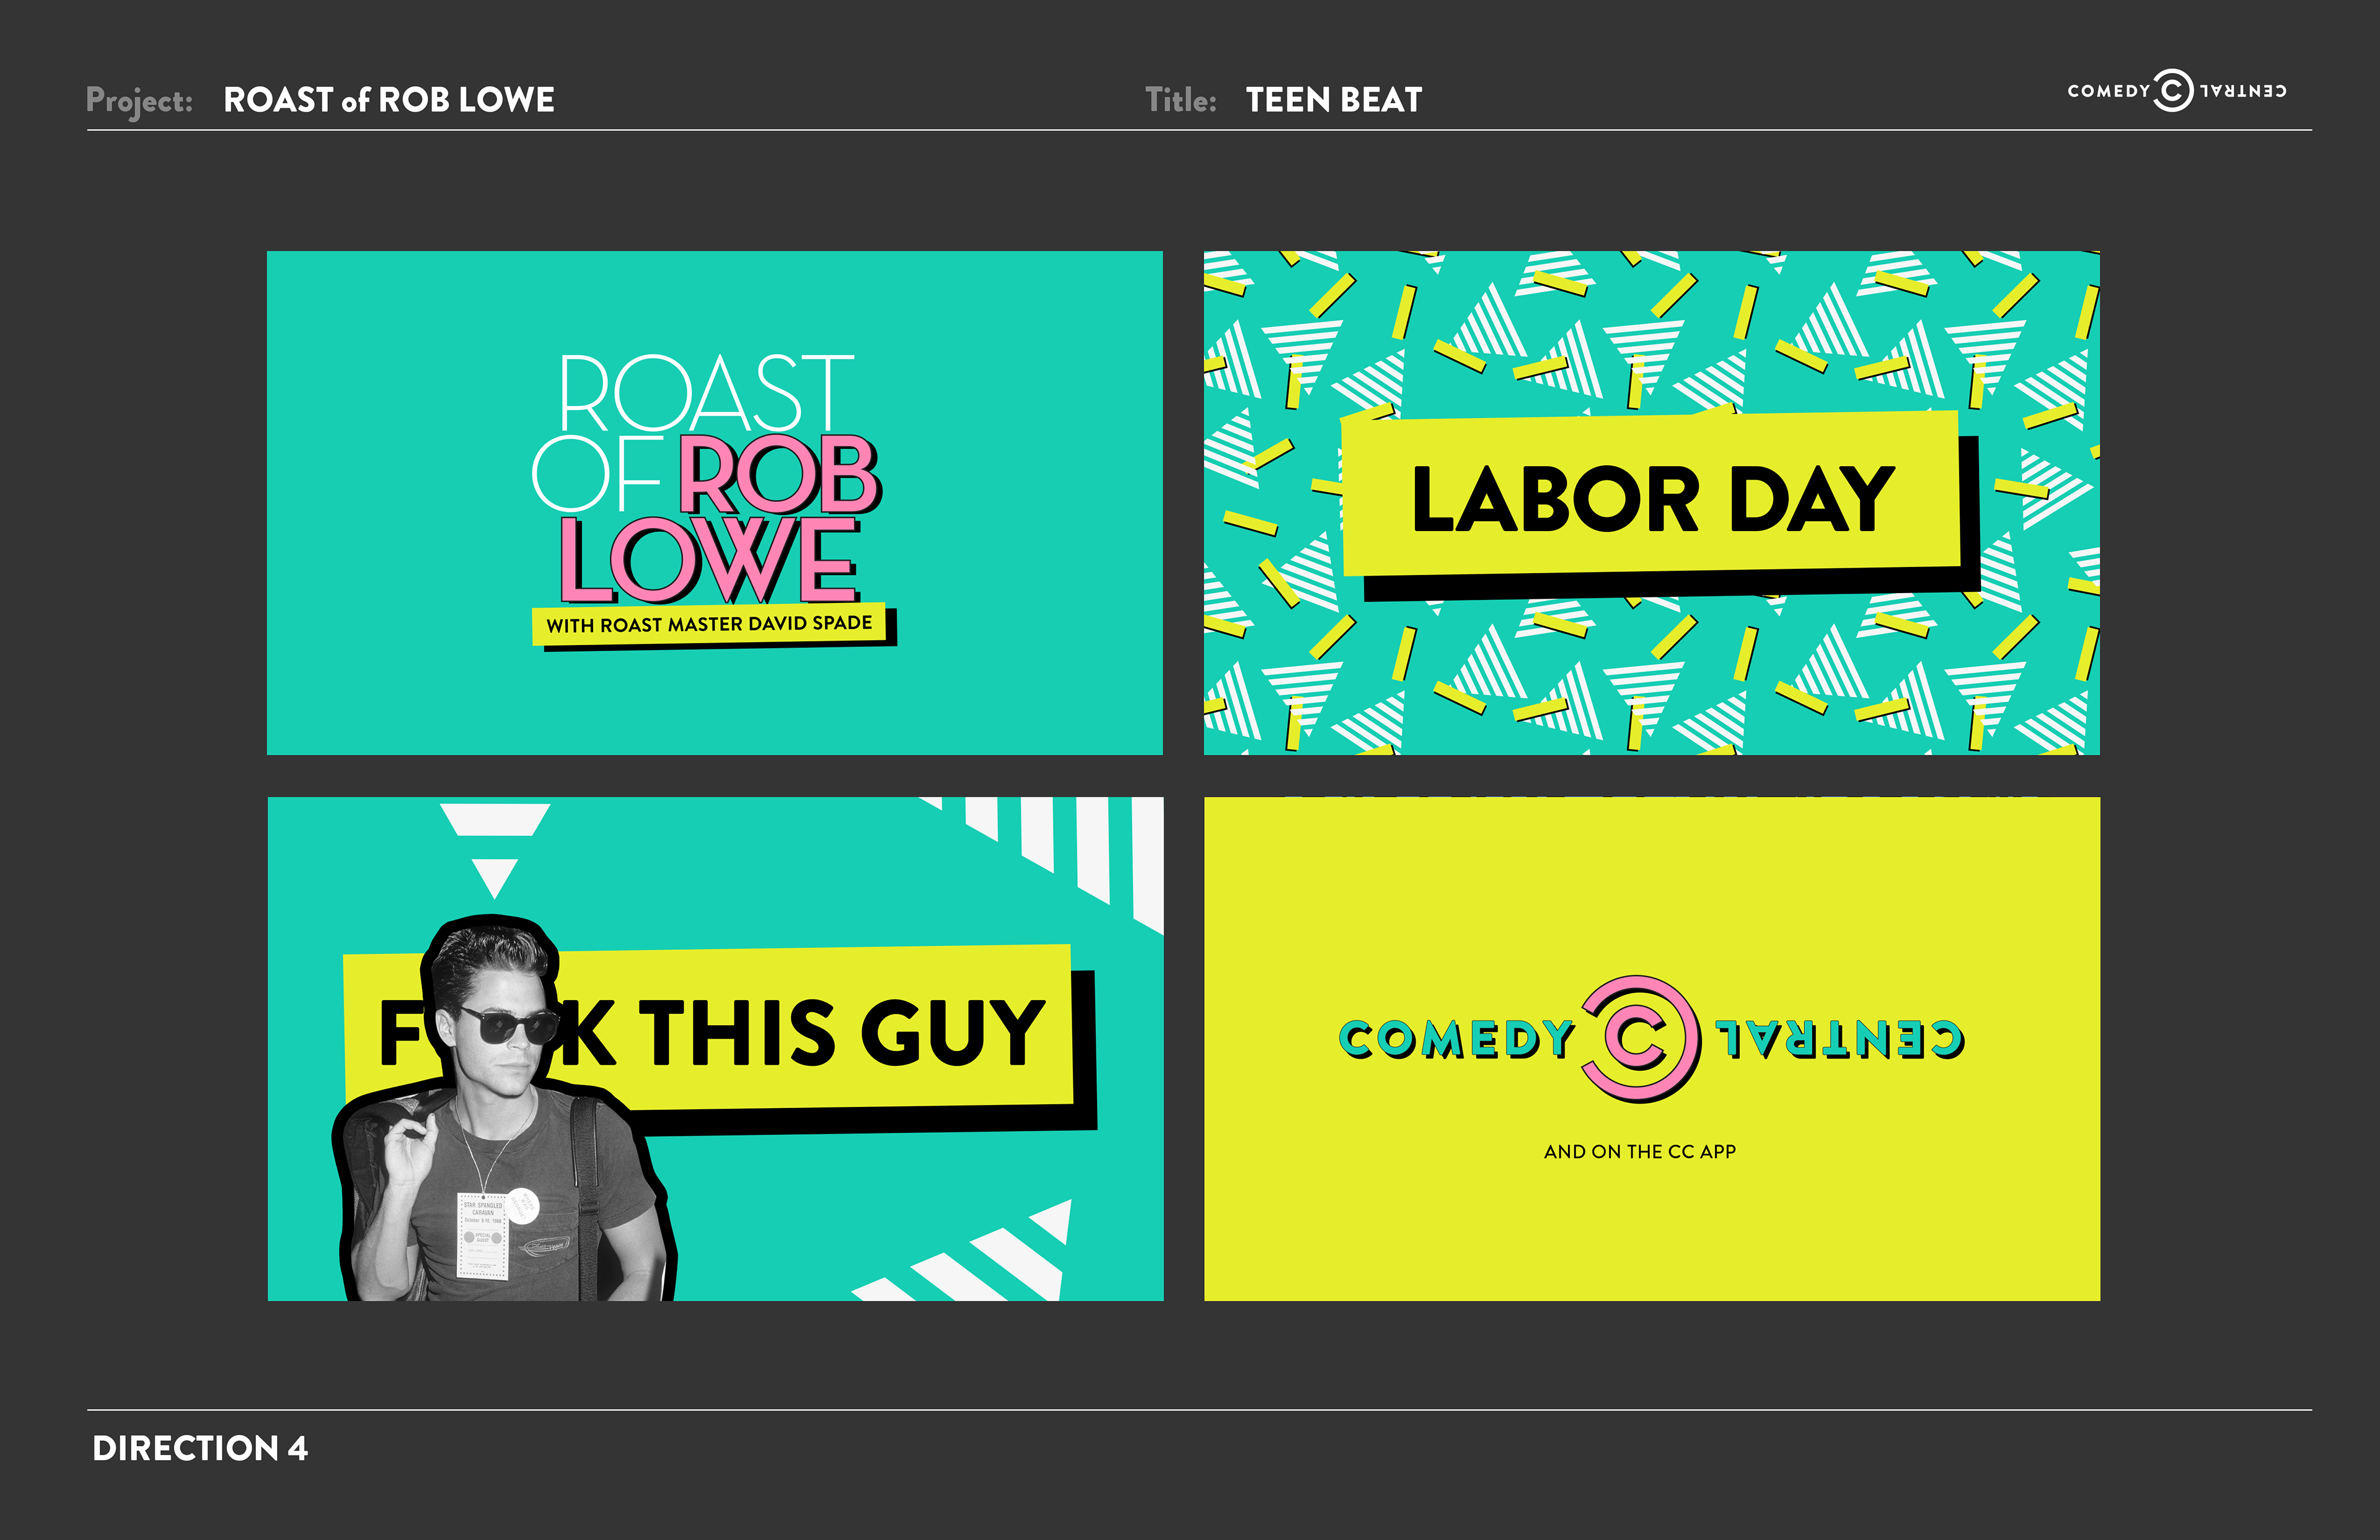2380x1540 pixels.
Task: Select the Roast of Rob Lowe title frame
Action: click(x=715, y=503)
